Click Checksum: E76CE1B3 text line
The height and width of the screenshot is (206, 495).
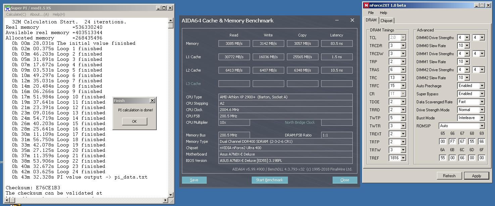click(33, 188)
